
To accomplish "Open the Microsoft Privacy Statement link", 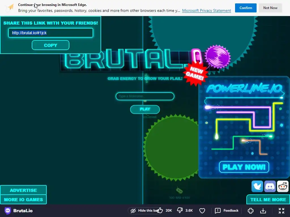I will click(206, 10).
